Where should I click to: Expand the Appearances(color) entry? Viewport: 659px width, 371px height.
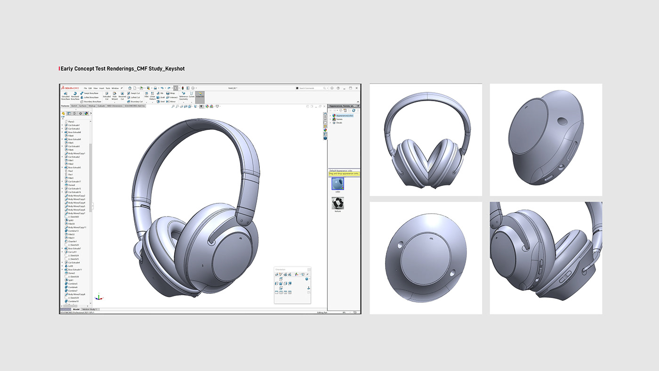coord(330,115)
